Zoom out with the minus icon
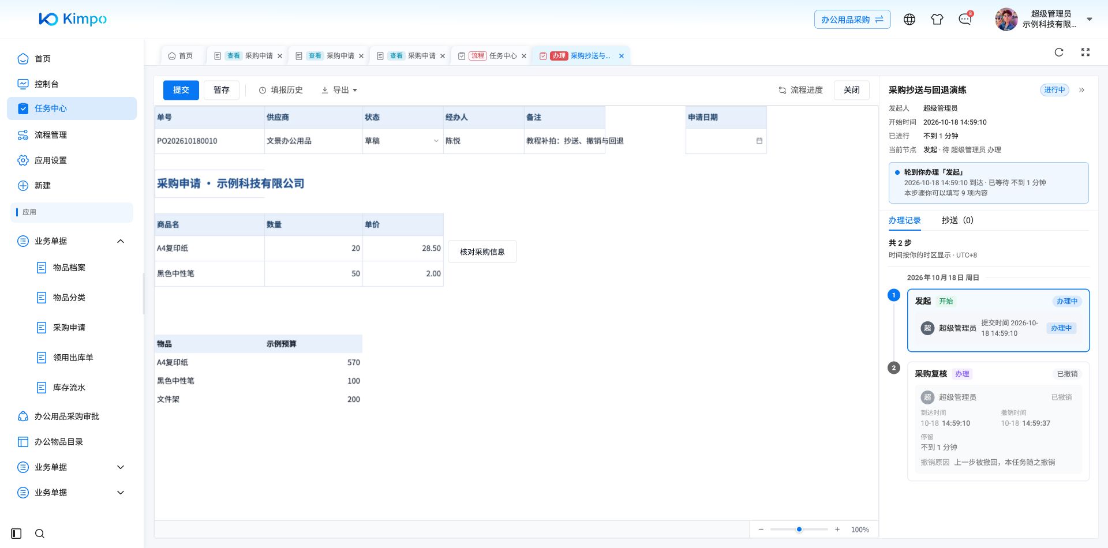1108x548 pixels. click(761, 530)
